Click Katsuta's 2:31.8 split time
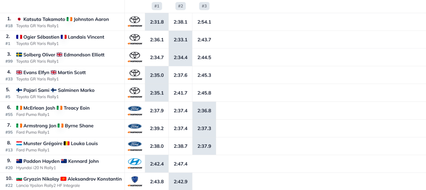Viewport: 426px width, 190px height. coord(157,22)
